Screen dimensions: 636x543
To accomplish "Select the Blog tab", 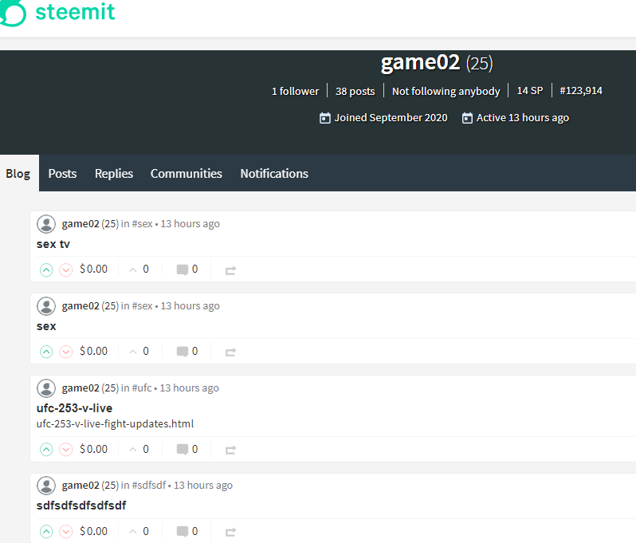I will coord(18,173).
